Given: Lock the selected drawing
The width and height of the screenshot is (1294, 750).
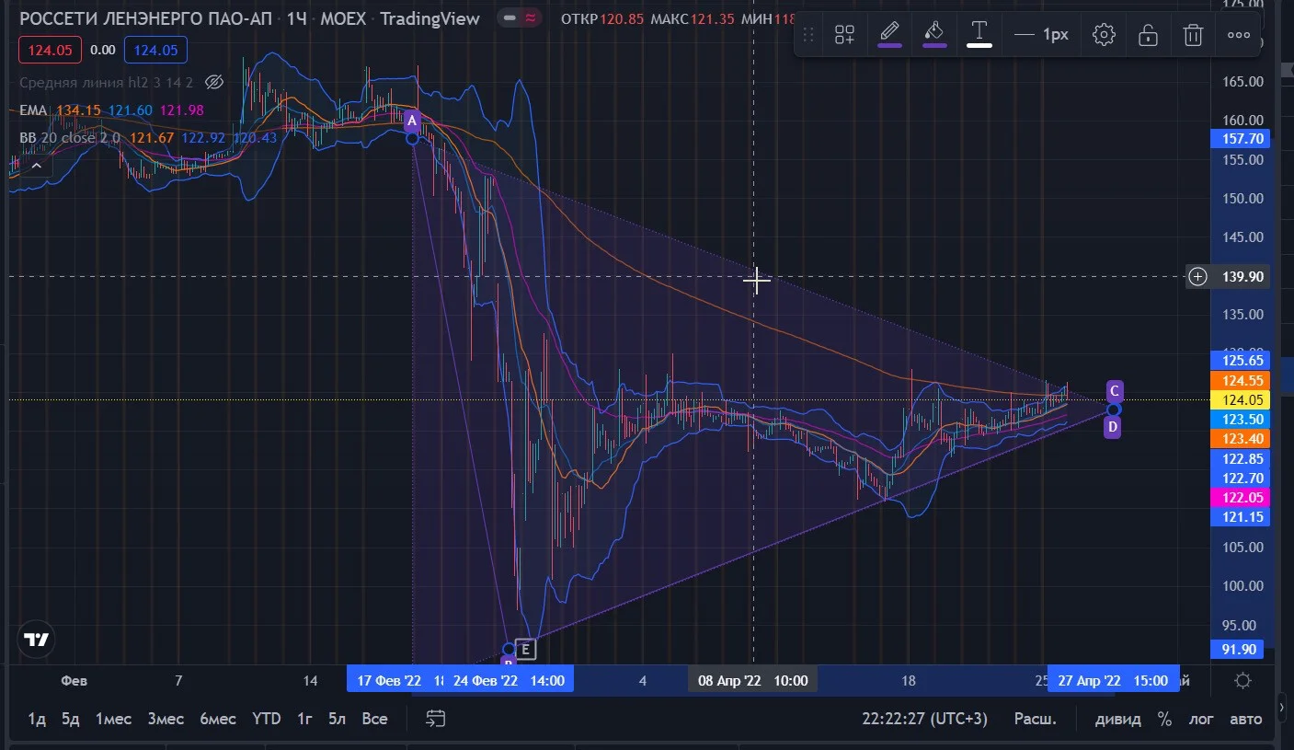Looking at the screenshot, I should 1148,35.
